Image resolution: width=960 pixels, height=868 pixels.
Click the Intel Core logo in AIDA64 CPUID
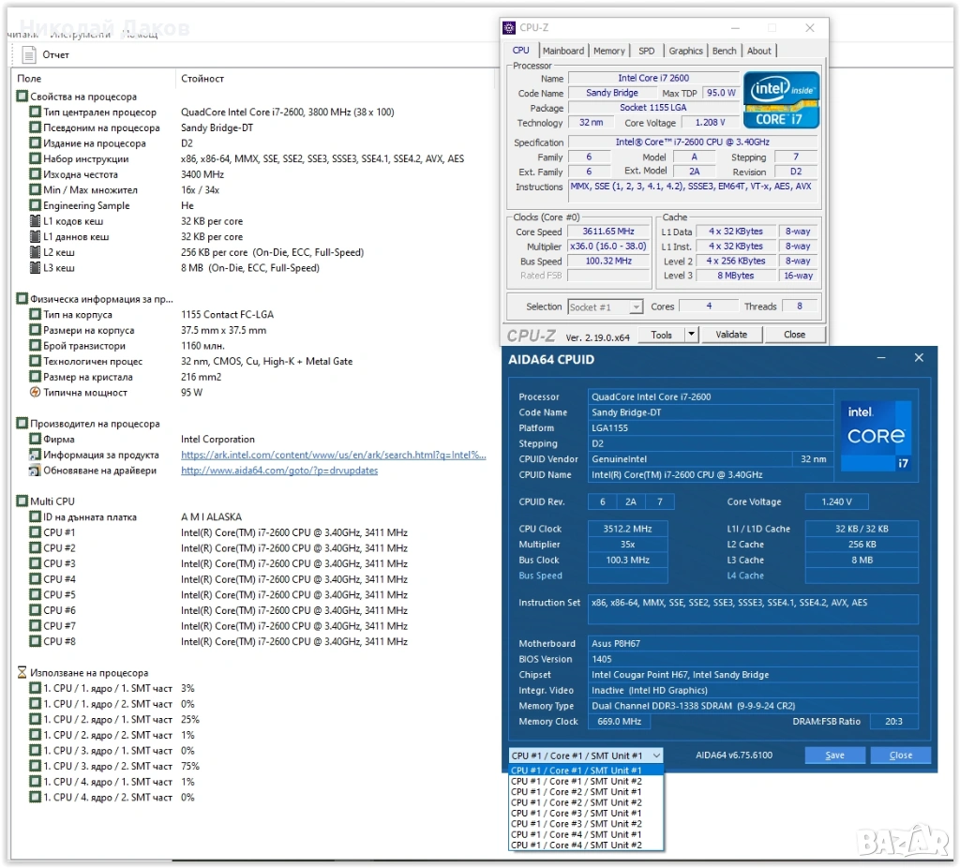click(876, 436)
